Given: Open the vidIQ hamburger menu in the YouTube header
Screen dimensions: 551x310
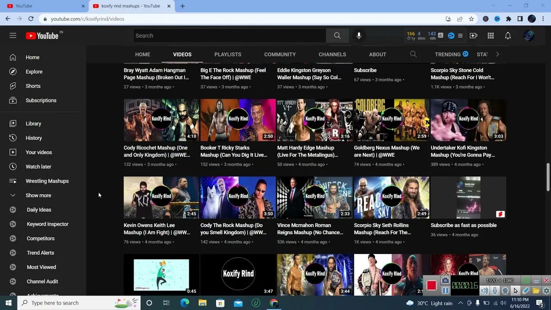Looking at the screenshot, I should point(460,36).
